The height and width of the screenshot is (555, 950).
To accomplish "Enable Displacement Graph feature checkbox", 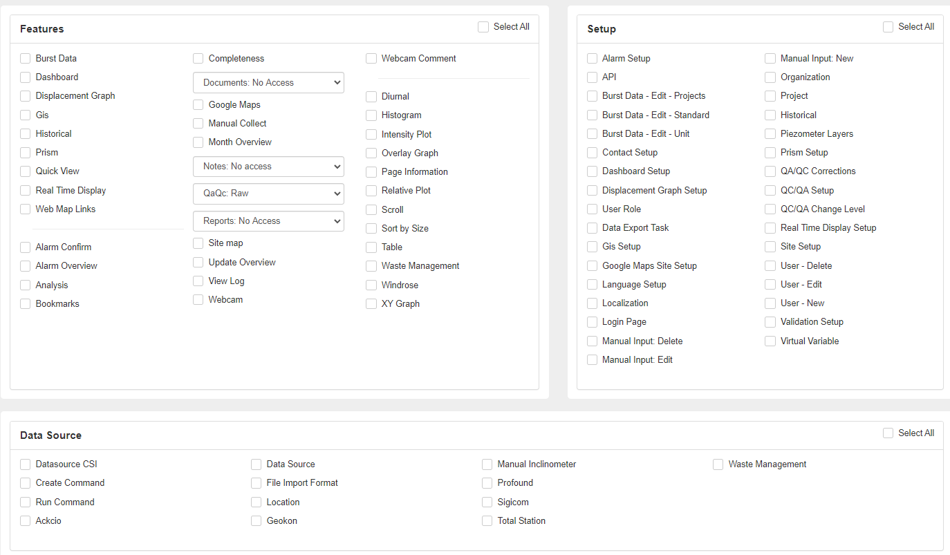I will [x=26, y=96].
